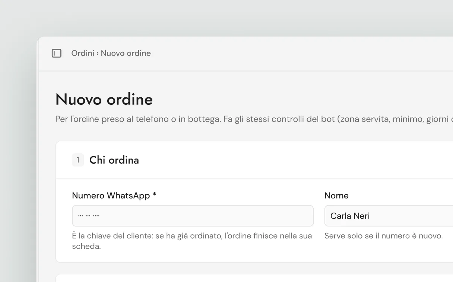
Task: Click the hint starting "È la chiave del cliente"
Action: pos(192,241)
